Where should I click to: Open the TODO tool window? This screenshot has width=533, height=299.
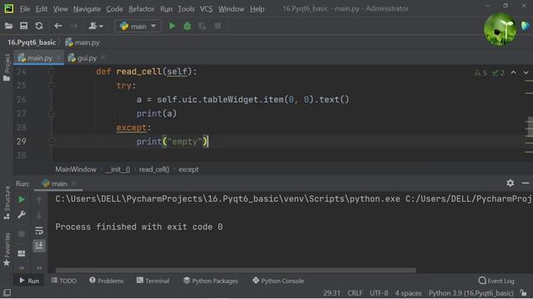[64, 281]
